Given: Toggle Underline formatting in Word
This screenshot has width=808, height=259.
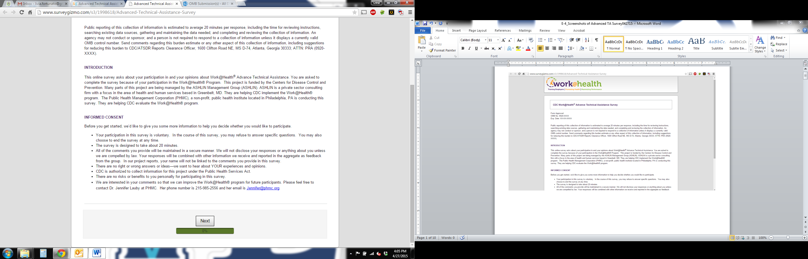Looking at the screenshot, I should pos(476,48).
